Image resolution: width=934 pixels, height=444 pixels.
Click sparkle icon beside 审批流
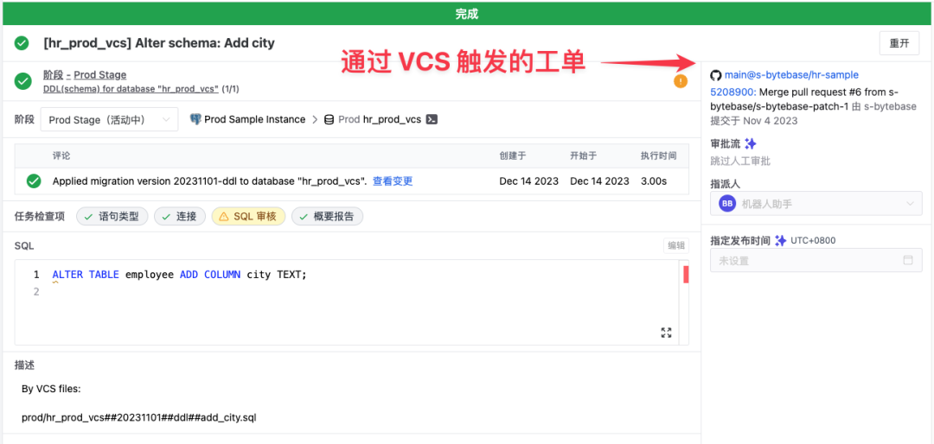point(751,144)
